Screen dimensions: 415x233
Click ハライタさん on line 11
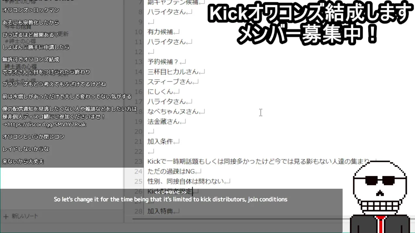167,42
